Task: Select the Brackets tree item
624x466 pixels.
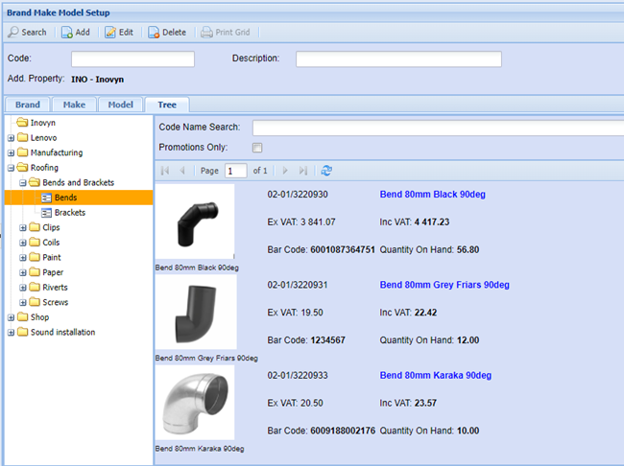Action: tap(69, 213)
